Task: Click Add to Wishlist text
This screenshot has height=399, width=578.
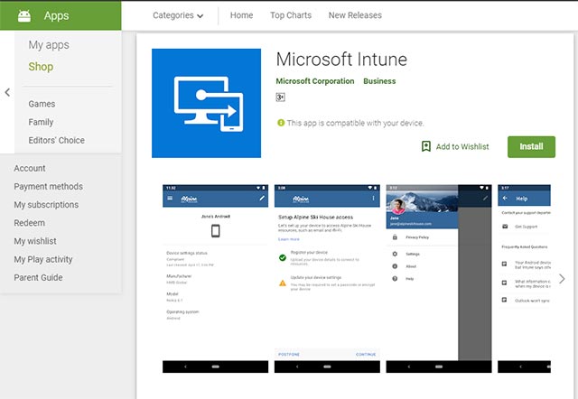Action: click(x=462, y=146)
